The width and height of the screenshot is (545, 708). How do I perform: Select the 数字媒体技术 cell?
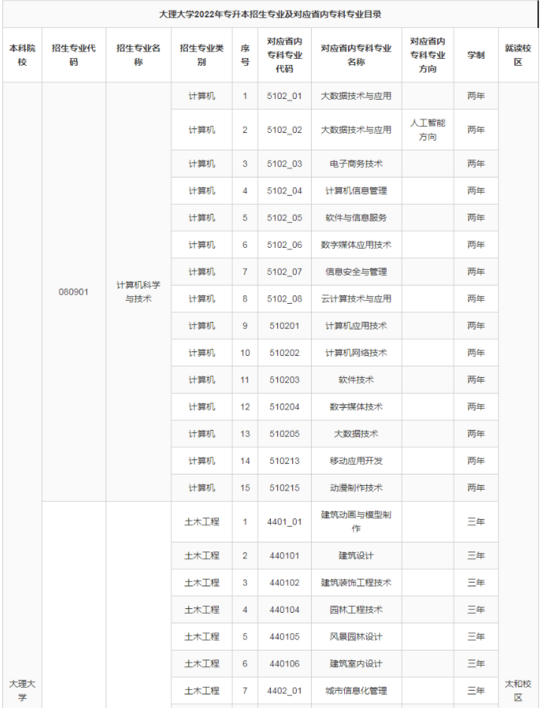[x=356, y=407]
